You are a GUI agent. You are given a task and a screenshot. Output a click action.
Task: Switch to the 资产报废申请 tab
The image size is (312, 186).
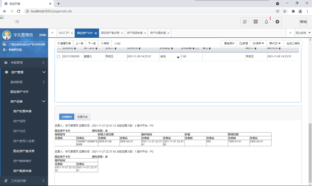click(135, 33)
